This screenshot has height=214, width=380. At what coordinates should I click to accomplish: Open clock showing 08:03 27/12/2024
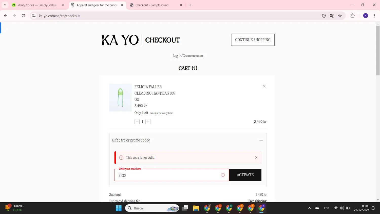tap(362, 208)
